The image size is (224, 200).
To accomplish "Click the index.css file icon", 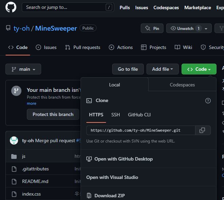I will pyautogui.click(x=14, y=194).
